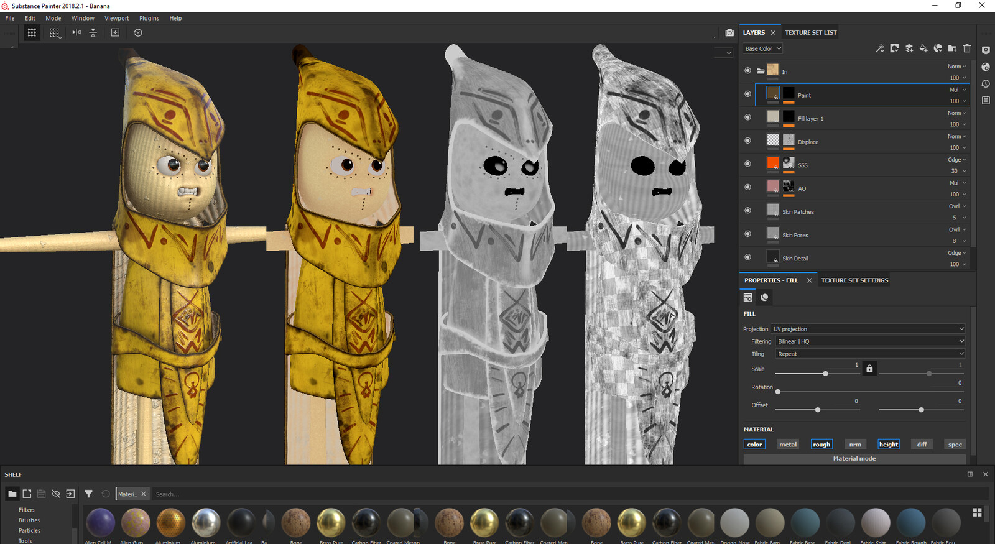Image resolution: width=995 pixels, height=544 pixels.
Task: Toggle the nrm material channel
Action: coord(855,445)
